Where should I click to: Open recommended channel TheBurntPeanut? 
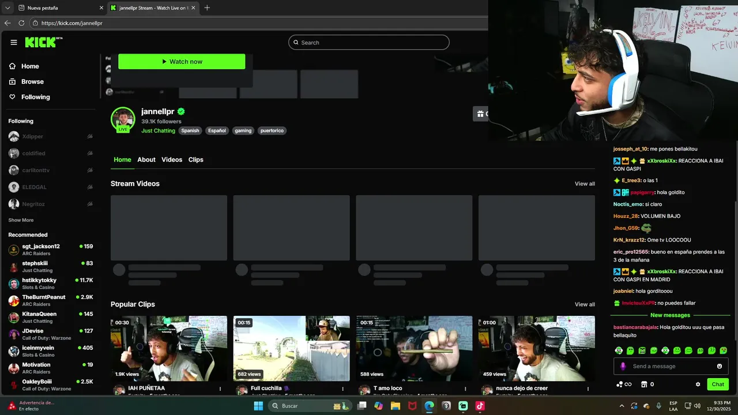[x=51, y=300]
